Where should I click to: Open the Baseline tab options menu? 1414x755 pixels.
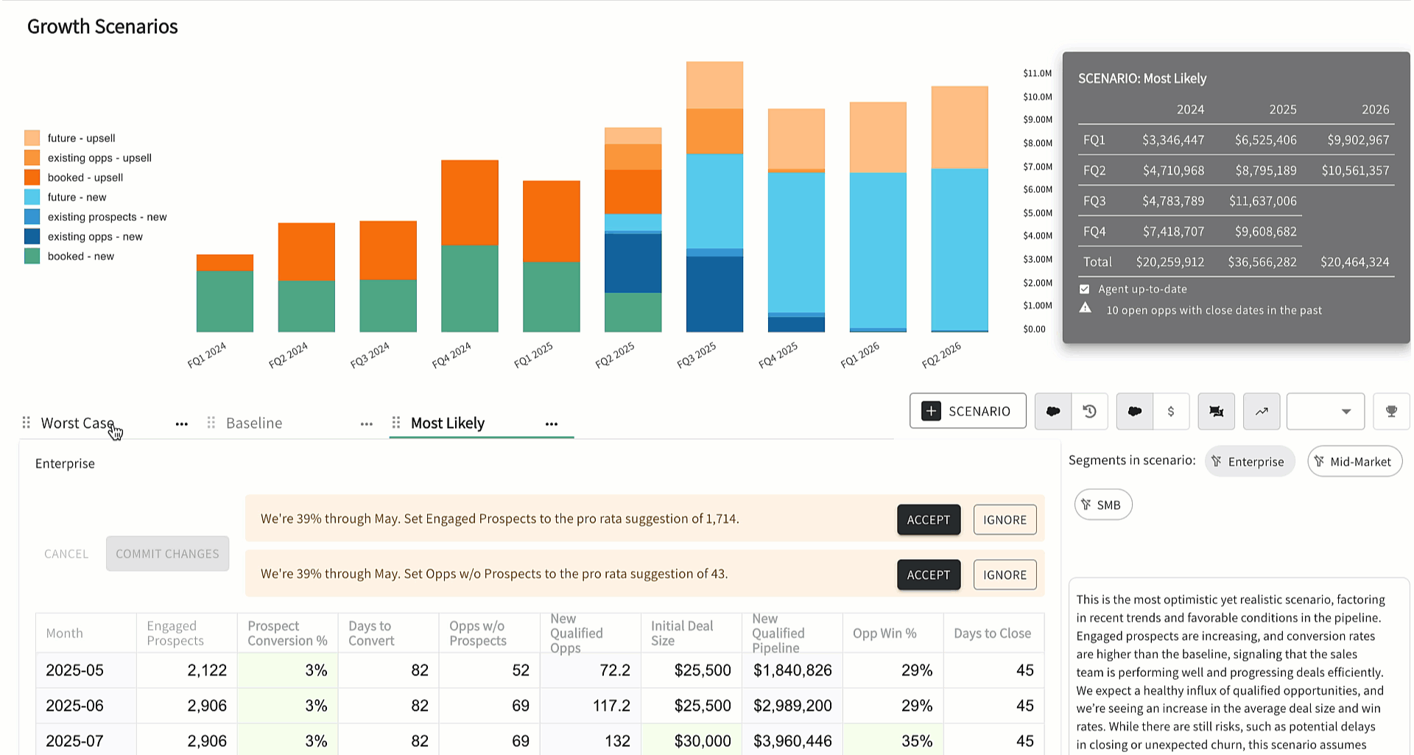point(367,424)
